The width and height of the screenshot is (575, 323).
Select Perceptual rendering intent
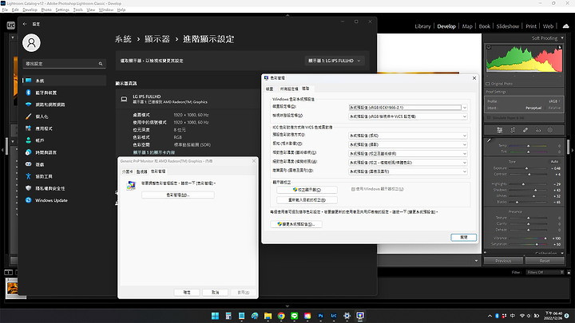click(x=533, y=108)
